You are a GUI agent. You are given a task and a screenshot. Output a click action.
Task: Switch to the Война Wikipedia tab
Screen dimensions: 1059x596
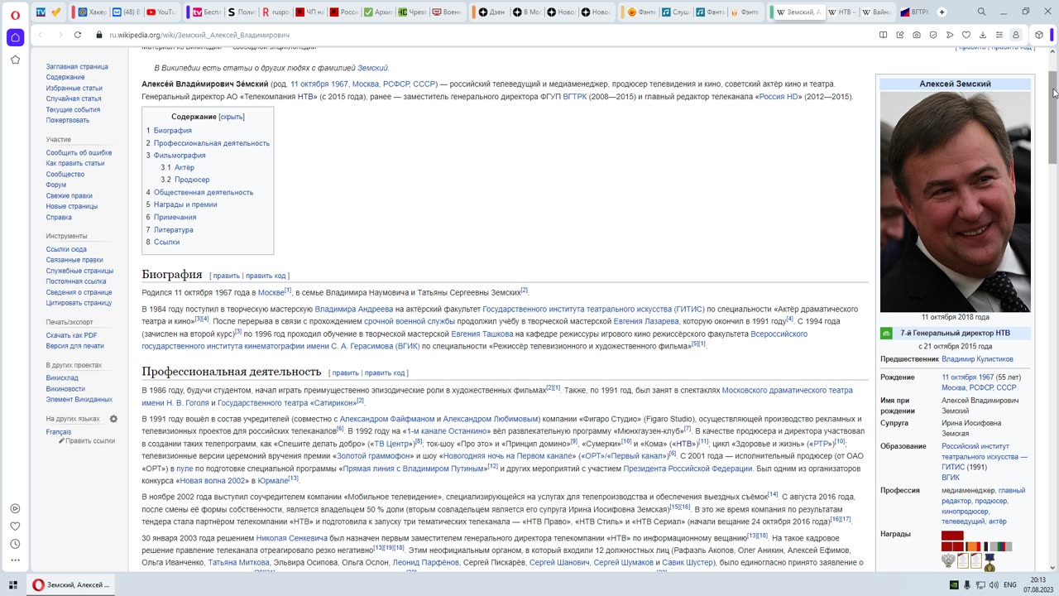click(876, 12)
